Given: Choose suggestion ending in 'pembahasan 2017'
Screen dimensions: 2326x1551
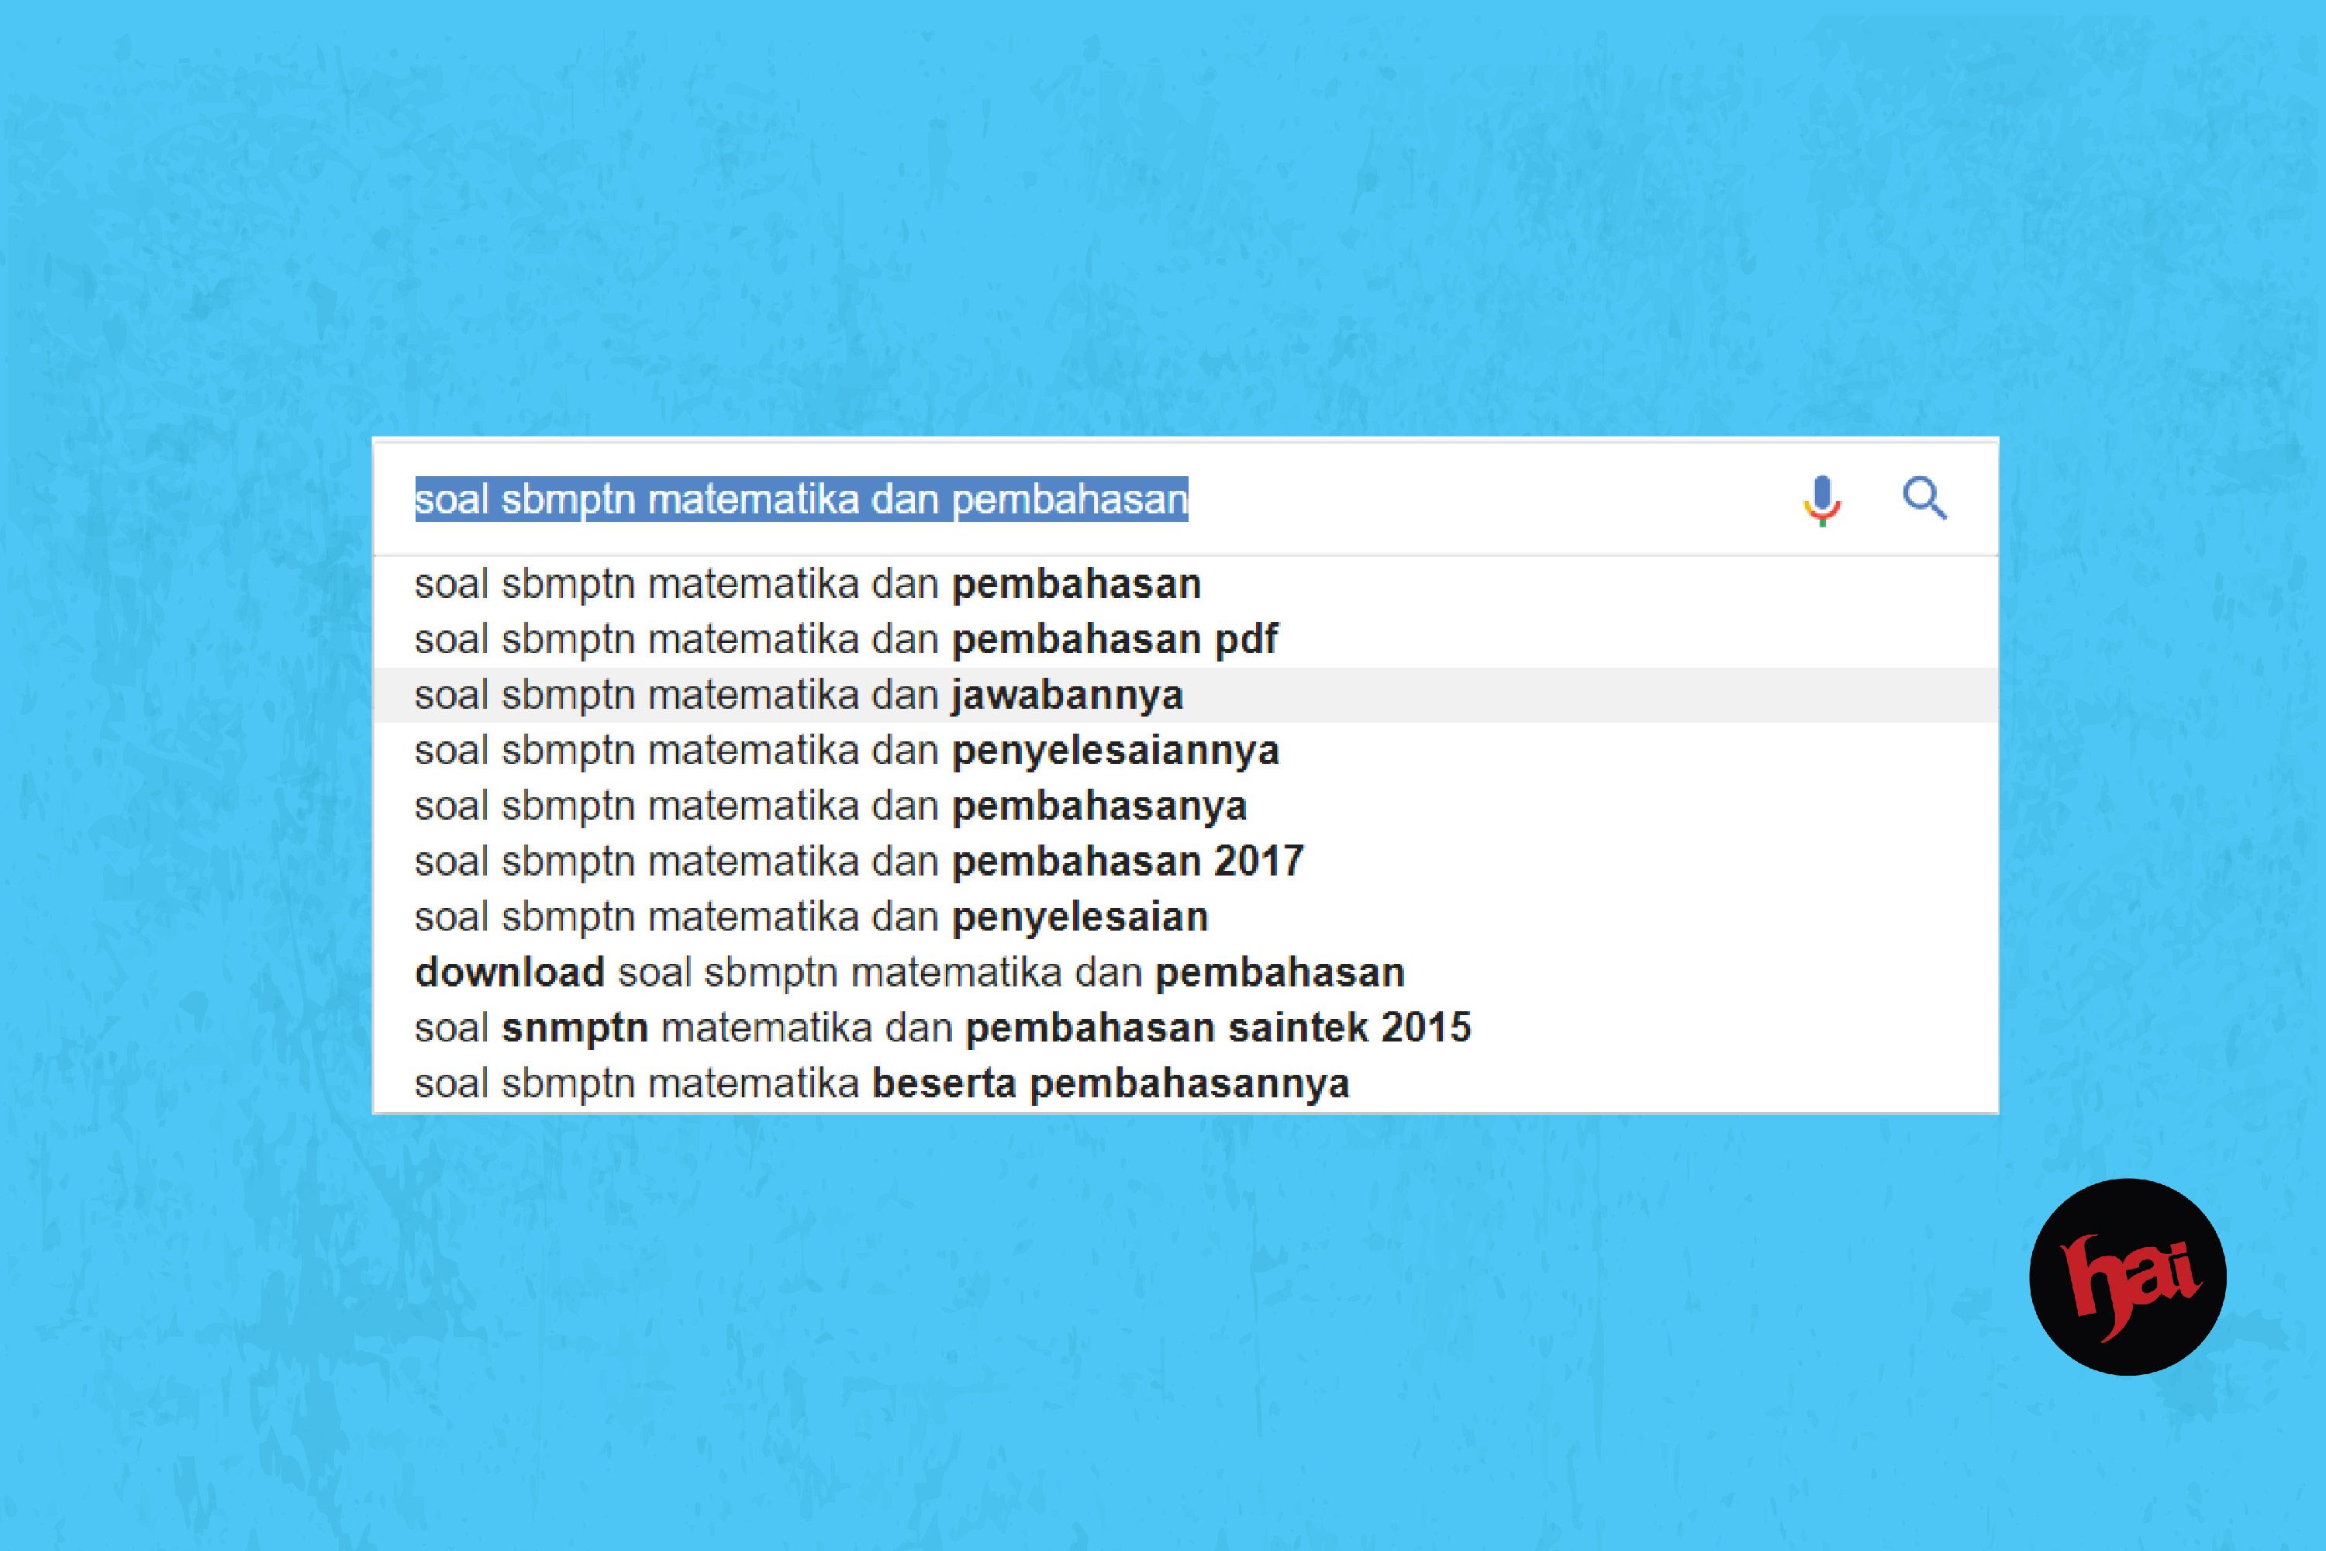Looking at the screenshot, I should [x=1185, y=862].
